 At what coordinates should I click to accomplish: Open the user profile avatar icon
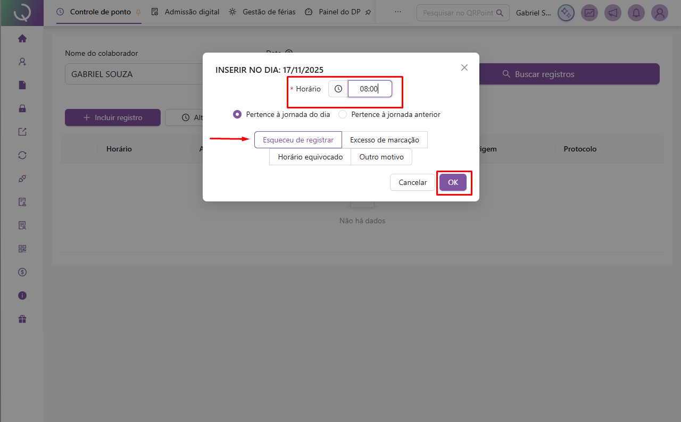pyautogui.click(x=660, y=13)
